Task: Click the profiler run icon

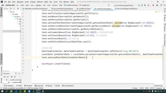Action: [x=148, y=5]
